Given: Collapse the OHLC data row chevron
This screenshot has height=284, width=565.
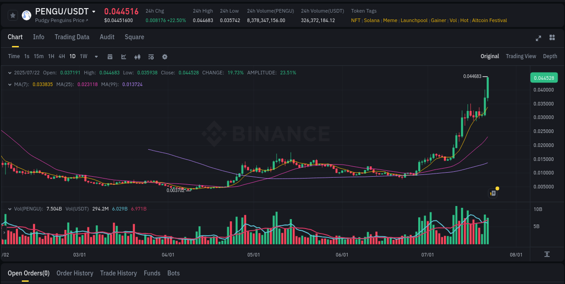Looking at the screenshot, I should pyautogui.click(x=10, y=72).
